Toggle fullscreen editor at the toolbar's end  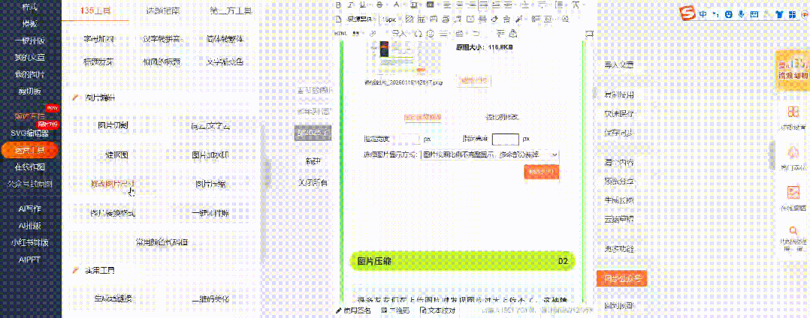[x=589, y=34]
